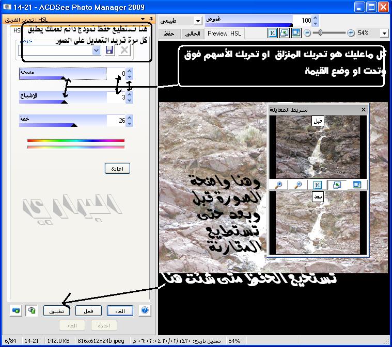Click the ACDSee title bar application icon
This screenshot has height=347, width=392.
[7, 7]
